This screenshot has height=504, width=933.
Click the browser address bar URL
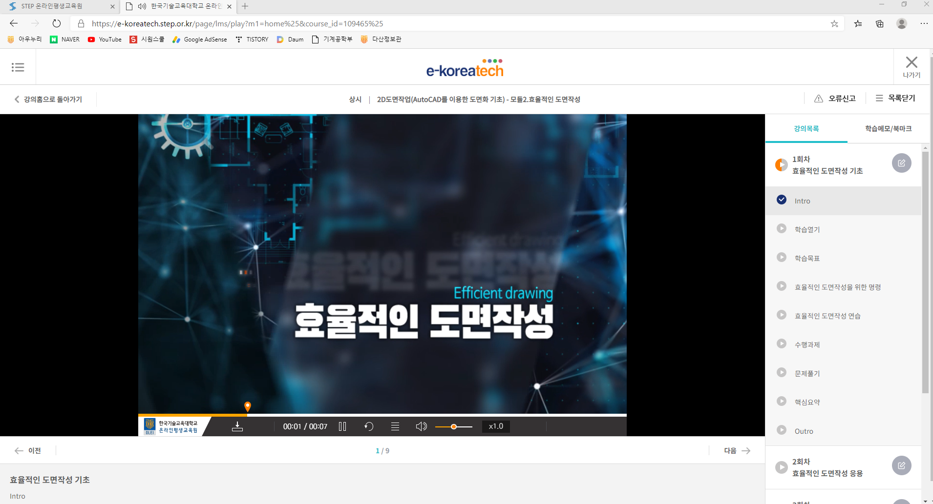coord(237,23)
